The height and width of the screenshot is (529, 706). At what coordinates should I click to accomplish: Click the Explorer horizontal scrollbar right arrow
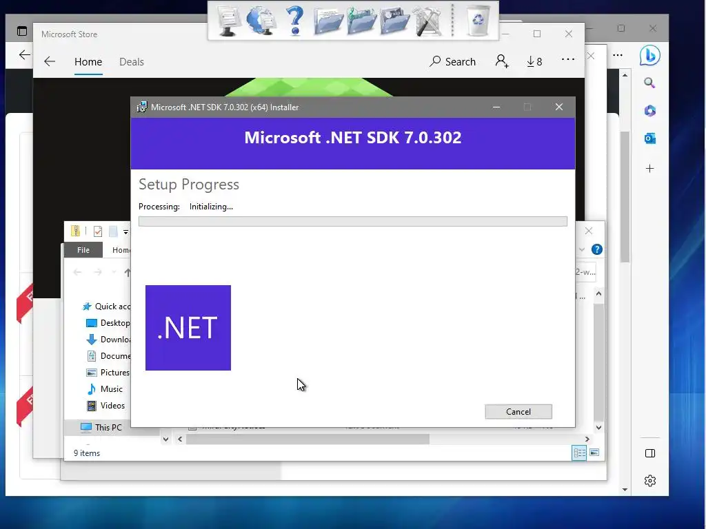[587, 439]
